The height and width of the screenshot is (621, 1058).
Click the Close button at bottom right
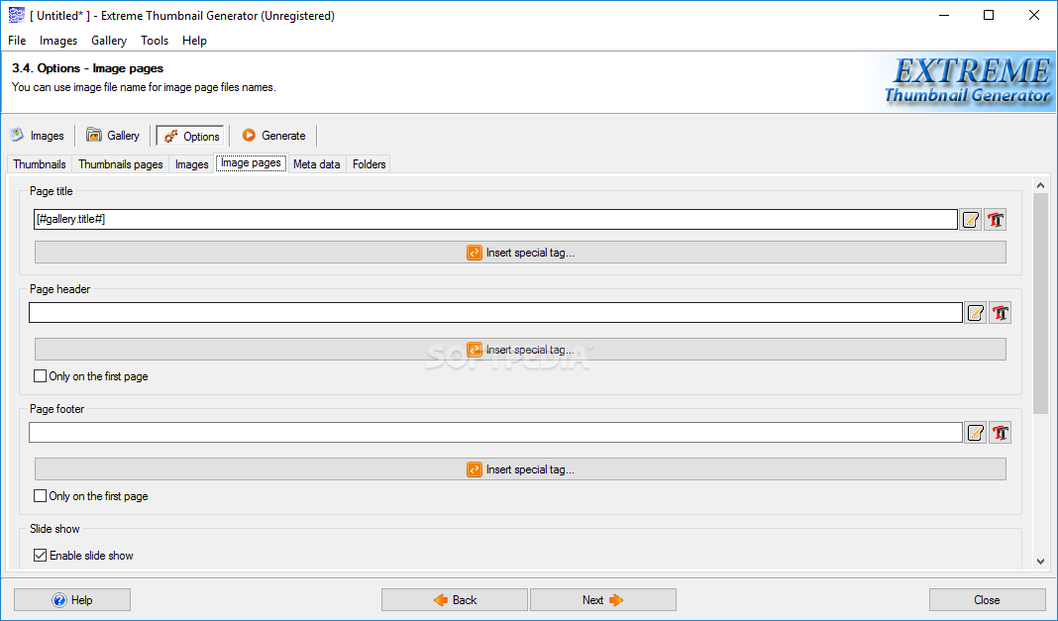click(987, 600)
